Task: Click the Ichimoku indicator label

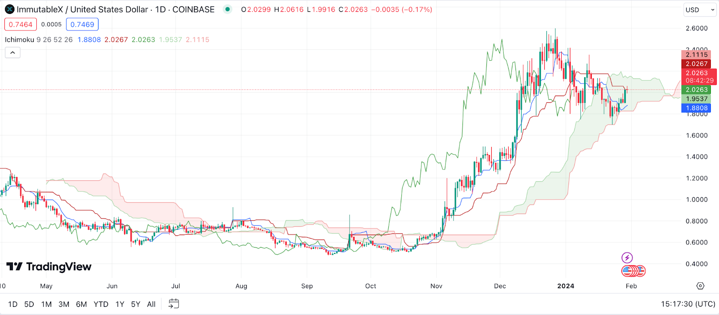Action: pyautogui.click(x=19, y=40)
